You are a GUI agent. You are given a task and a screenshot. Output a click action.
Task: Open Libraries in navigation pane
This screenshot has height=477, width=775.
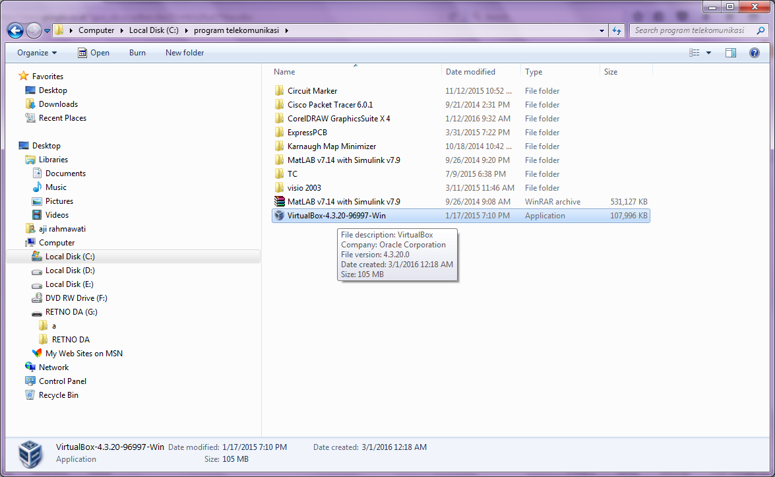point(53,159)
